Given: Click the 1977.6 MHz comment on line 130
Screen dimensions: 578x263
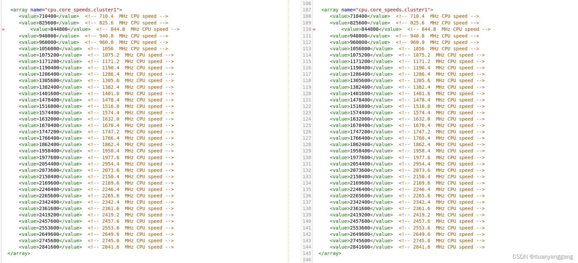Looking at the screenshot, I should point(442,157).
